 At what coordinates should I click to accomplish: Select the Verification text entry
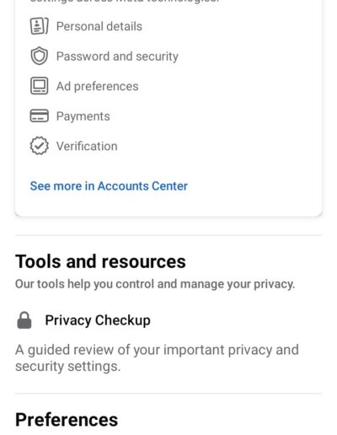[87, 146]
